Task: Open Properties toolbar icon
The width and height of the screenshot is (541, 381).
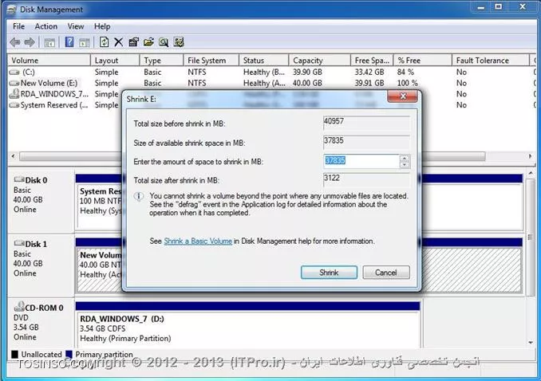Action: pos(133,42)
